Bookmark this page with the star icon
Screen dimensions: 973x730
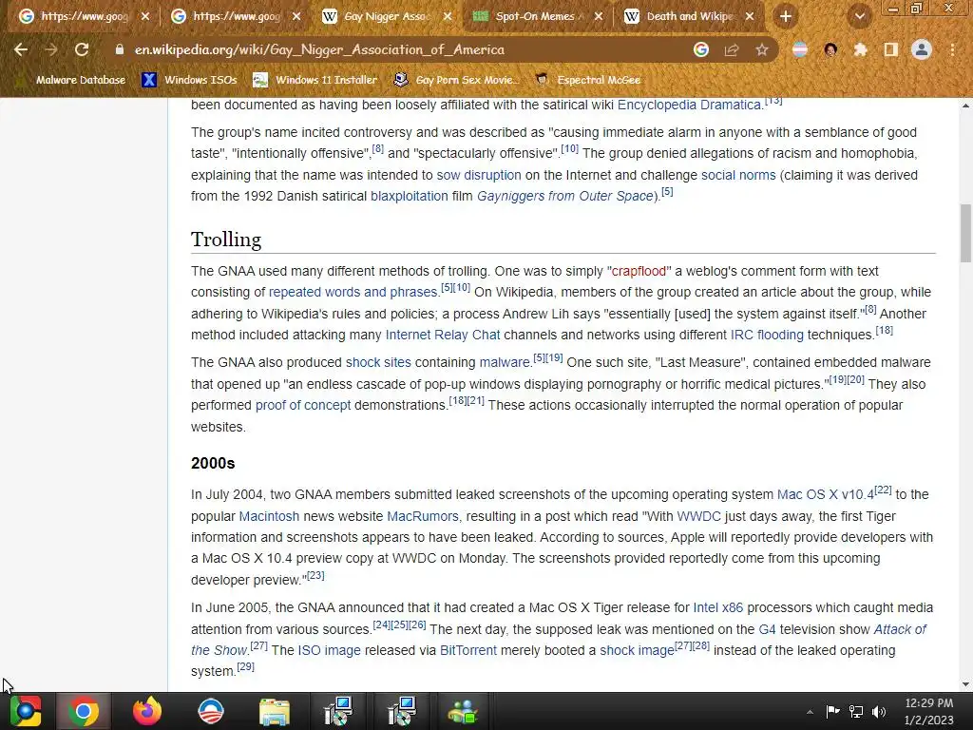(x=762, y=49)
